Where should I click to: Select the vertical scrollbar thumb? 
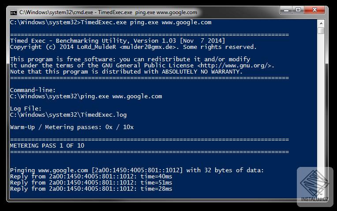click(x=321, y=31)
